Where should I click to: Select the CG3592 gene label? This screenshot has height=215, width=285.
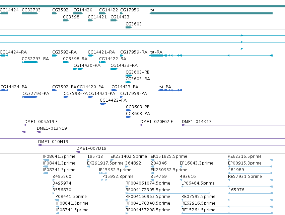(60, 10)
